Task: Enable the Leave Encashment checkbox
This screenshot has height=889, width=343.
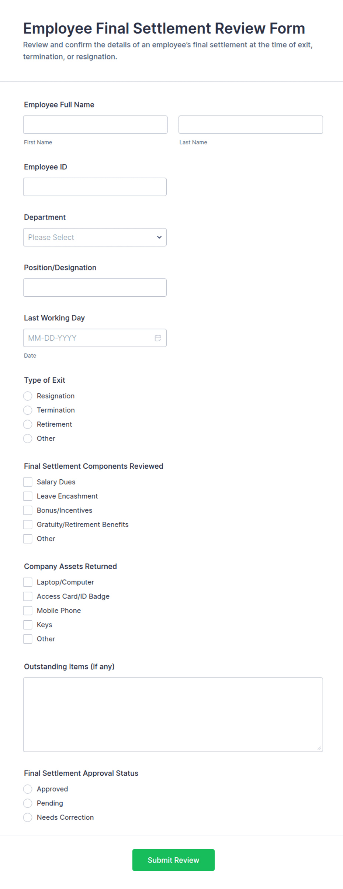Action: [28, 496]
